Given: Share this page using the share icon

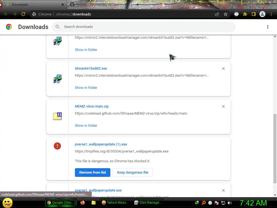Looking at the screenshot, I should click(217, 14).
